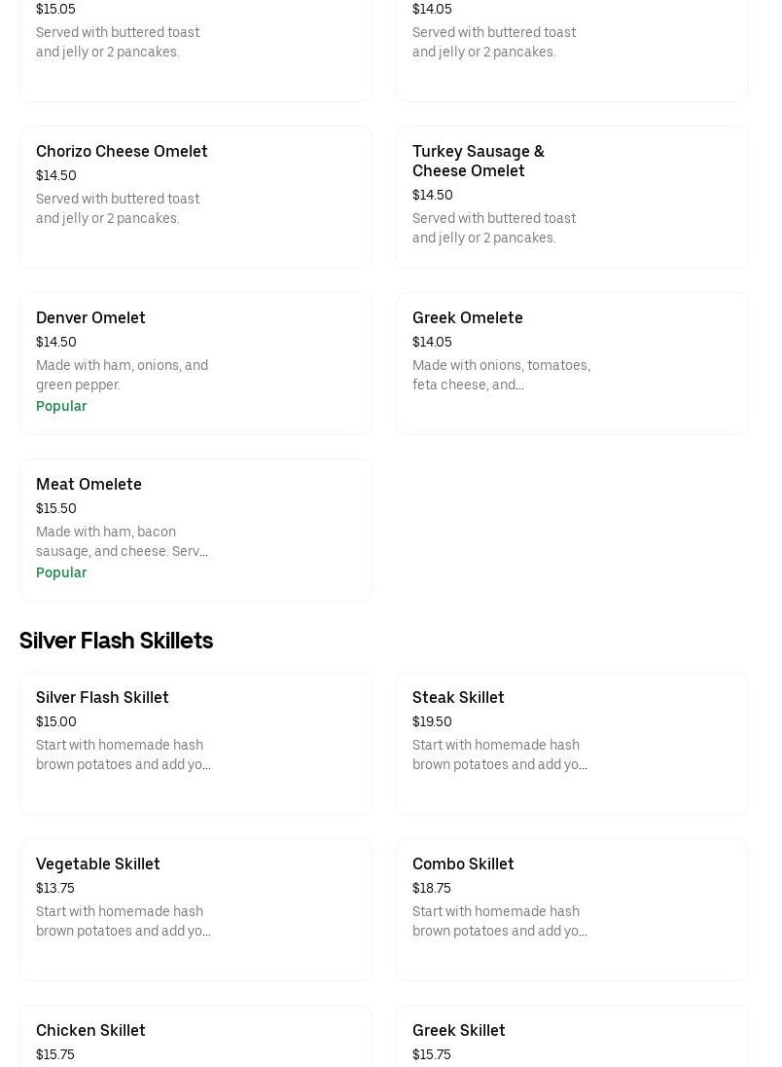
Task: Select Turkey Sausage & Cheese Omelet
Action: click(572, 197)
